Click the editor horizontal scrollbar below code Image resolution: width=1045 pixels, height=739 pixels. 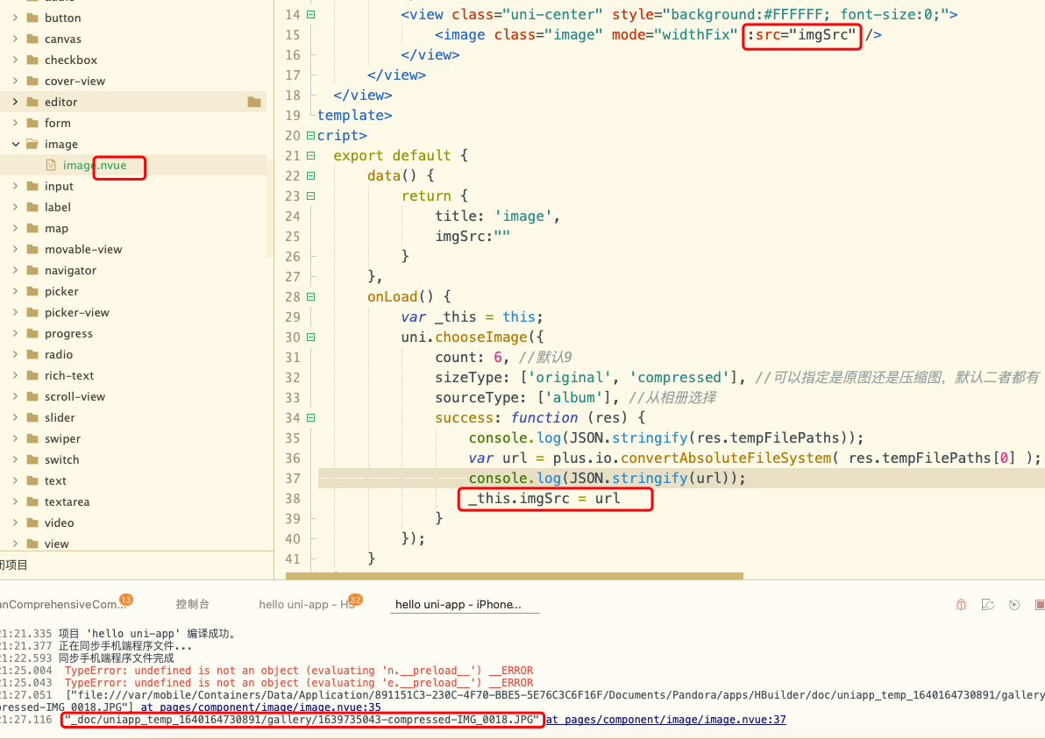pos(514,577)
